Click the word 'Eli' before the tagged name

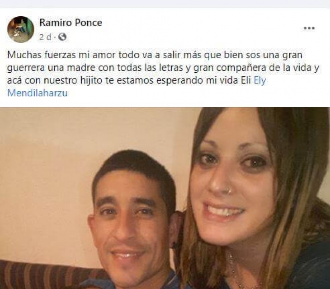pos(246,80)
